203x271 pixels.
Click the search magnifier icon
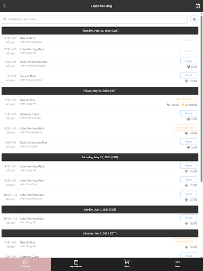5,19
